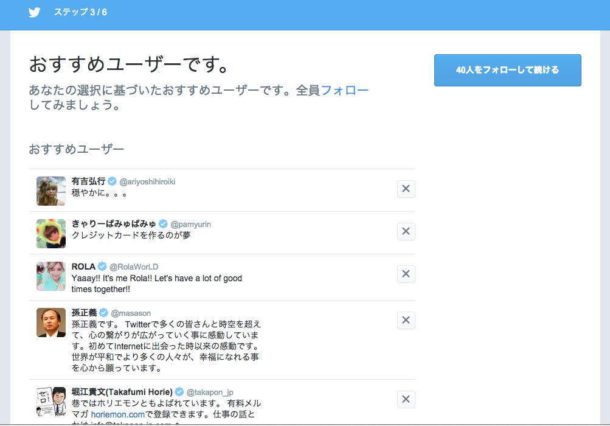Click the bio クレジットカードを作るのが夢
Image resolution: width=610 pixels, height=426 pixels.
click(131, 235)
